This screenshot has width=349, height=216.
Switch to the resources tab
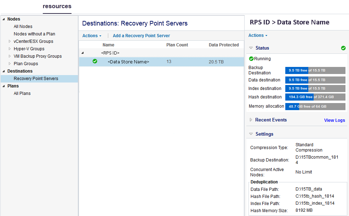point(57,6)
